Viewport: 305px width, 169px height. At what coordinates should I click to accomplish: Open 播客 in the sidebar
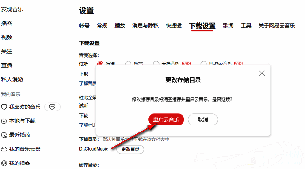pos(7,23)
